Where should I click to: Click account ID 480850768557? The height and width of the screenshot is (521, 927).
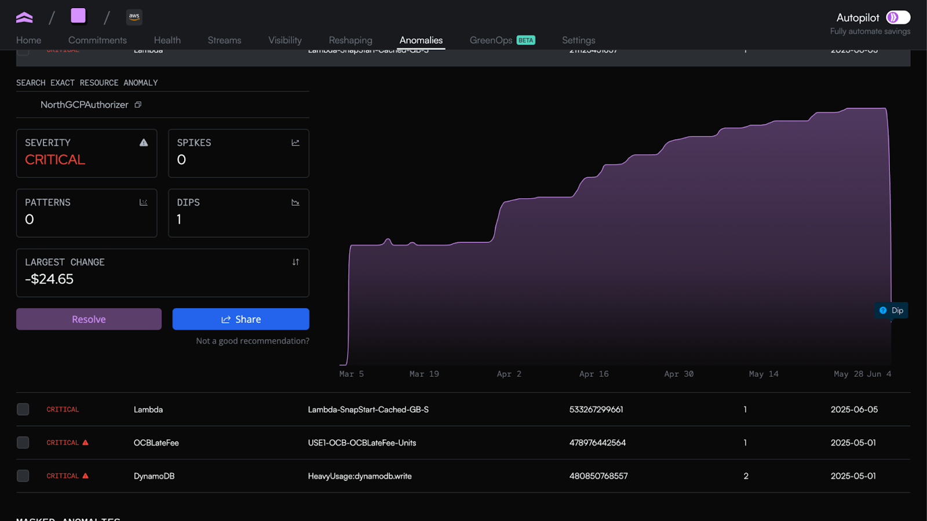(x=598, y=476)
